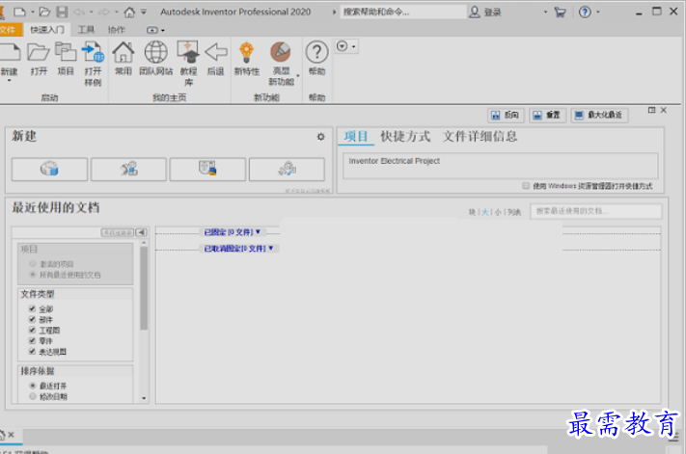Select the 项目 tab in home panel
686x454 pixels.
[356, 136]
